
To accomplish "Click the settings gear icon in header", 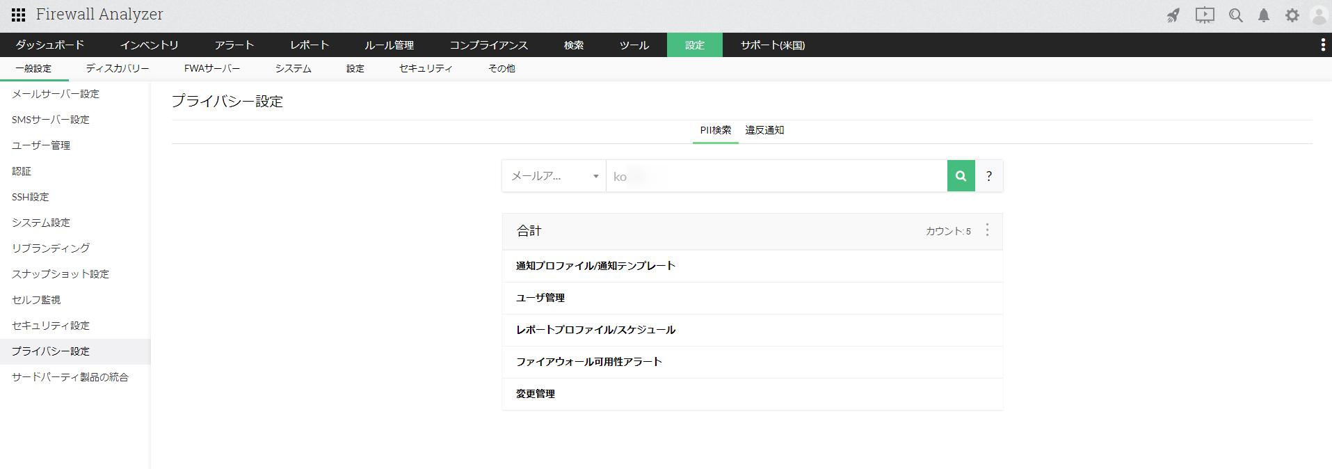I will 1292,15.
